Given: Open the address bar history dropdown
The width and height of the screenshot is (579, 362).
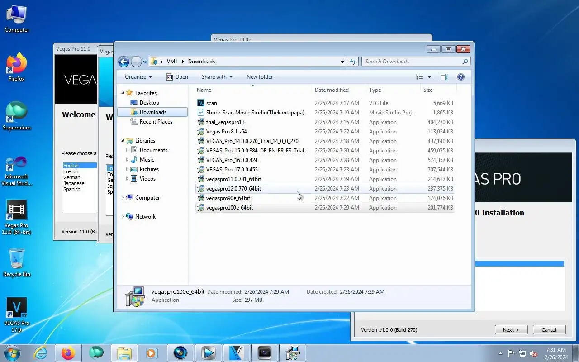Looking at the screenshot, I should pyautogui.click(x=342, y=62).
